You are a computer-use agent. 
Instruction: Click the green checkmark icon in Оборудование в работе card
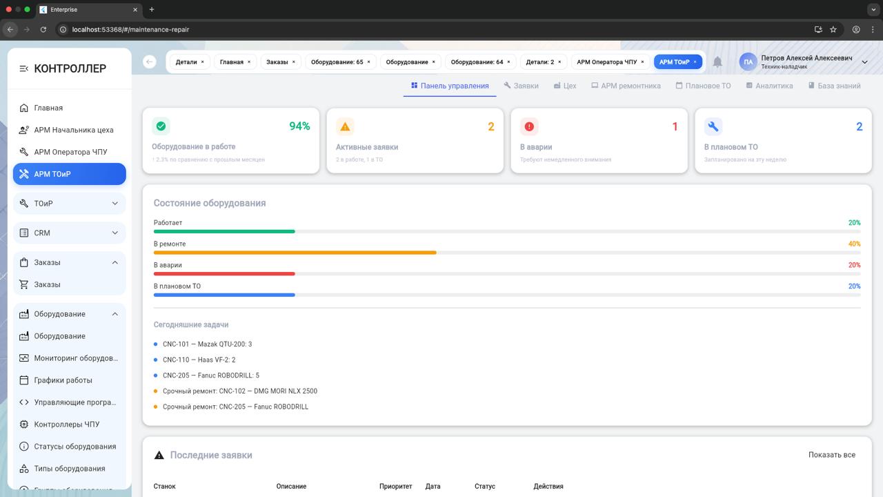click(161, 126)
